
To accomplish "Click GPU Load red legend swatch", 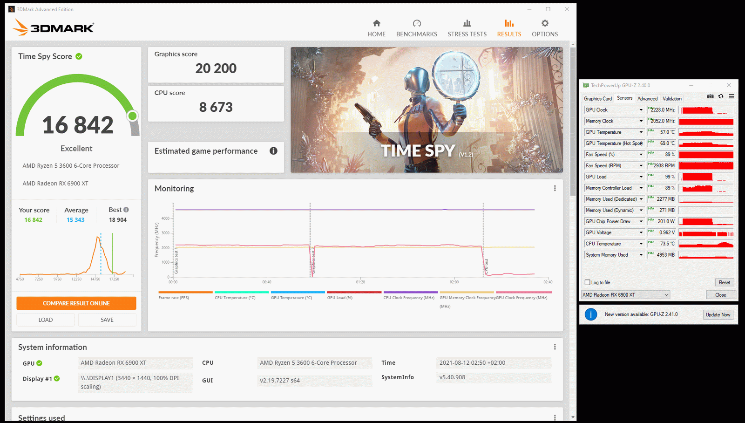I will (354, 293).
